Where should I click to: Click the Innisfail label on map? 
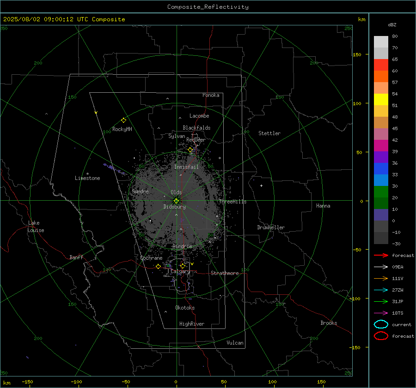coord(186,167)
